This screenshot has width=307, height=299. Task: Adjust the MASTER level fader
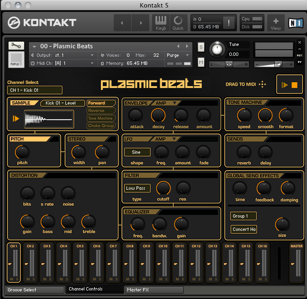292,264
